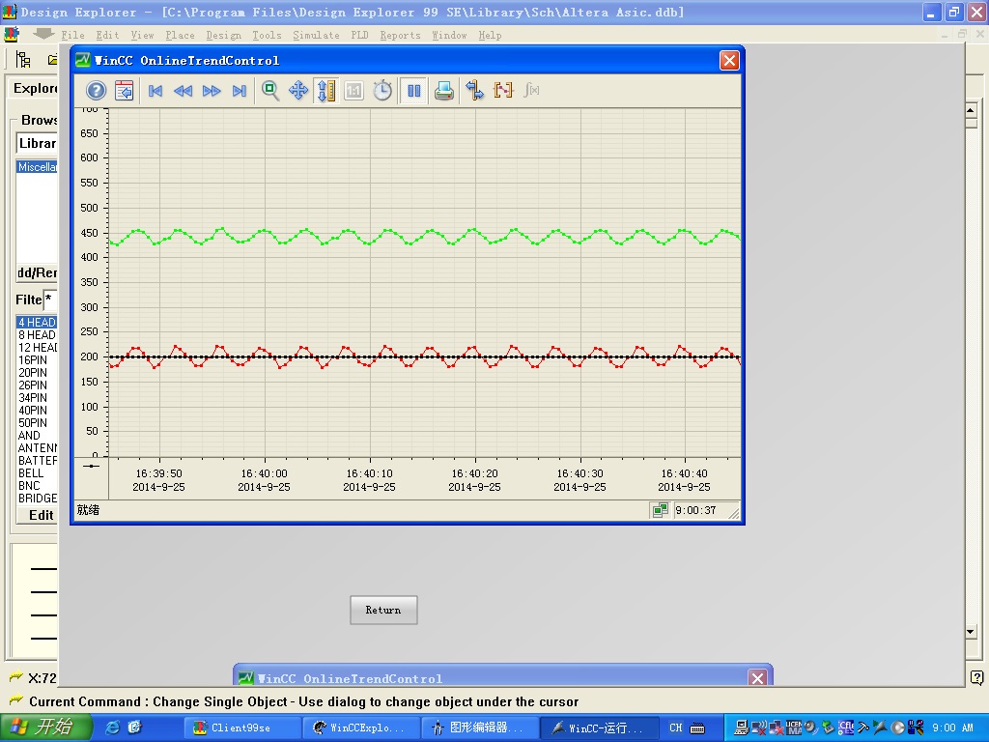Click the down arrow of right scrollbar
This screenshot has height=742, width=989.
[971, 632]
